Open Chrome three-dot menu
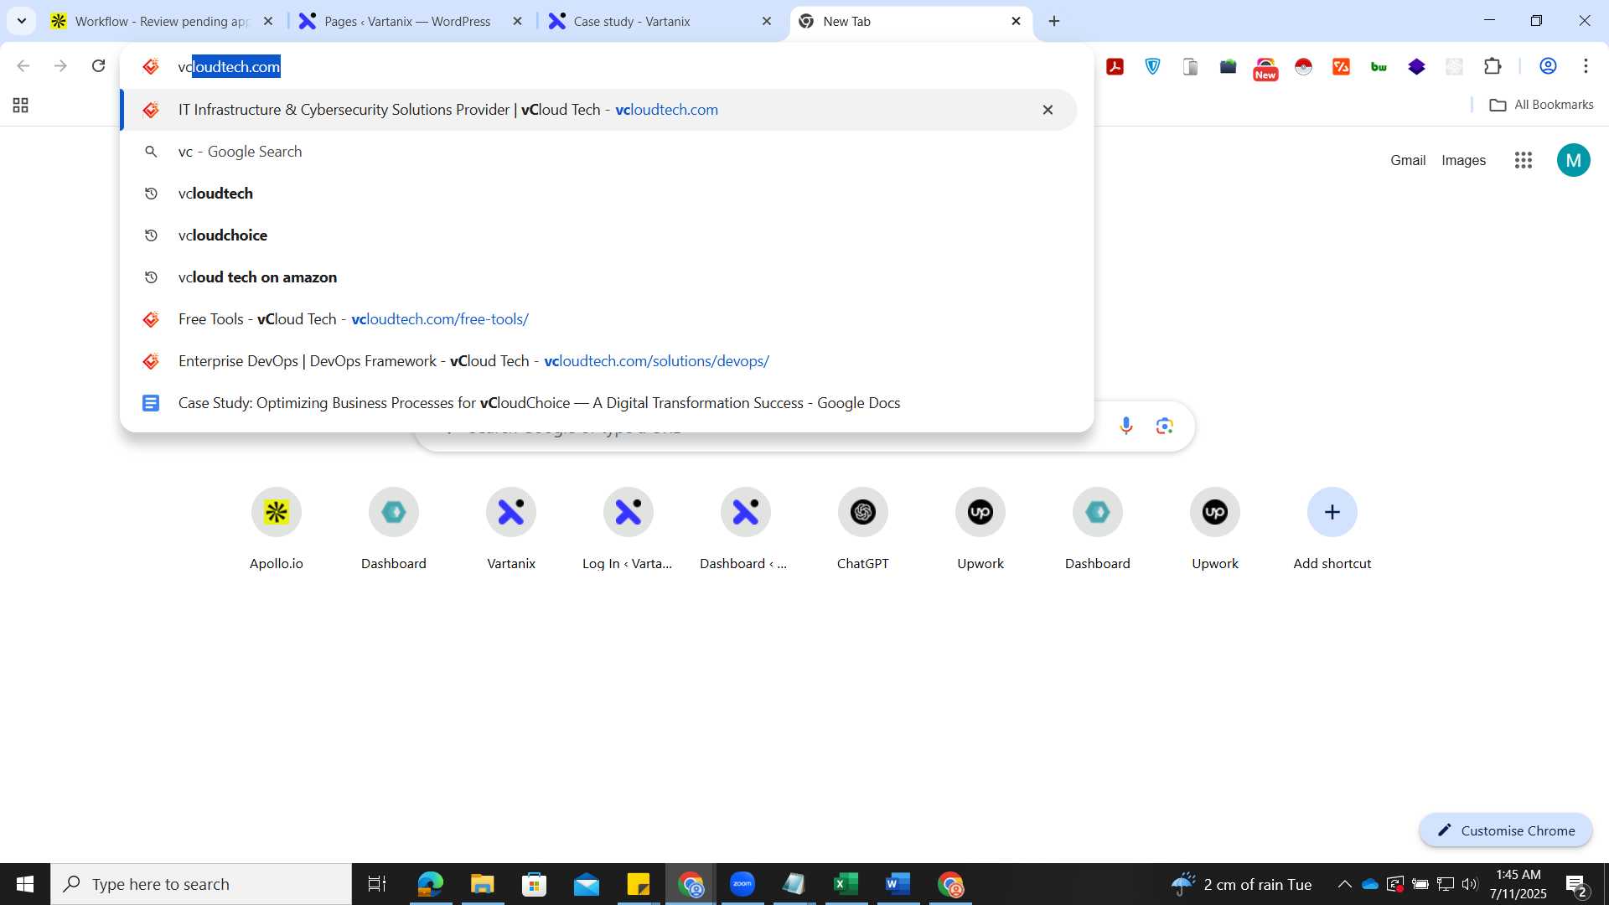Image resolution: width=1609 pixels, height=905 pixels. coord(1586,66)
